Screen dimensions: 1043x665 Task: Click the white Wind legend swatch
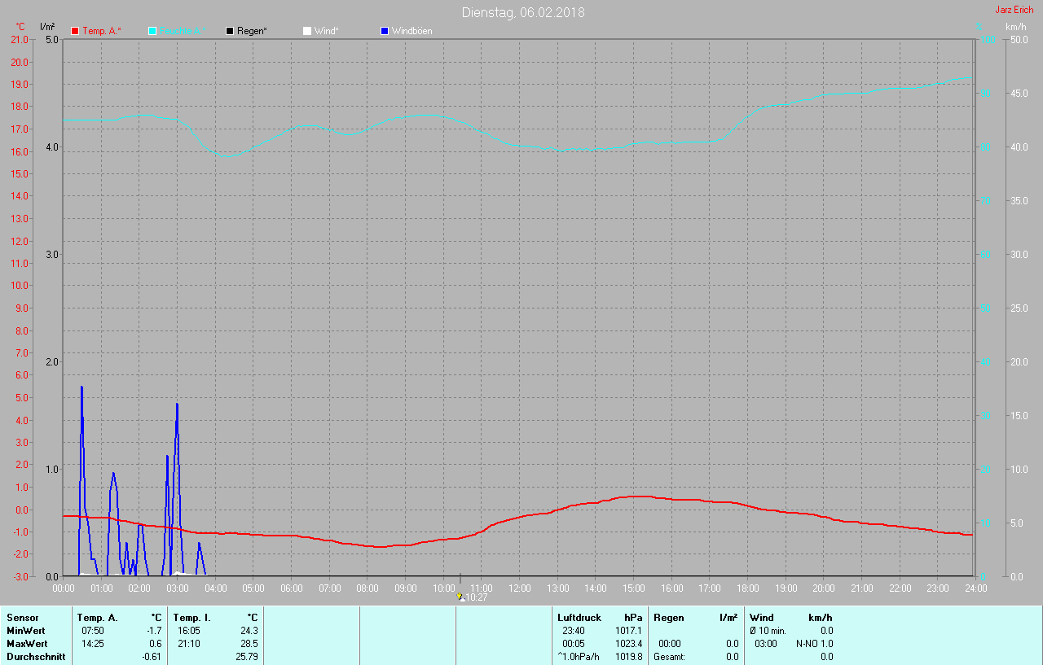[x=306, y=31]
